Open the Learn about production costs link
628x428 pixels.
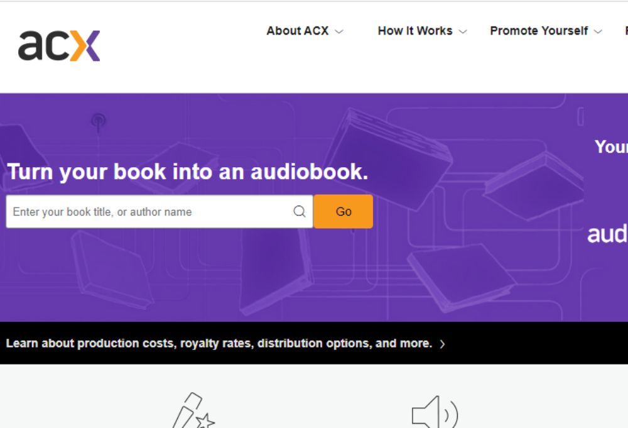[219, 344]
